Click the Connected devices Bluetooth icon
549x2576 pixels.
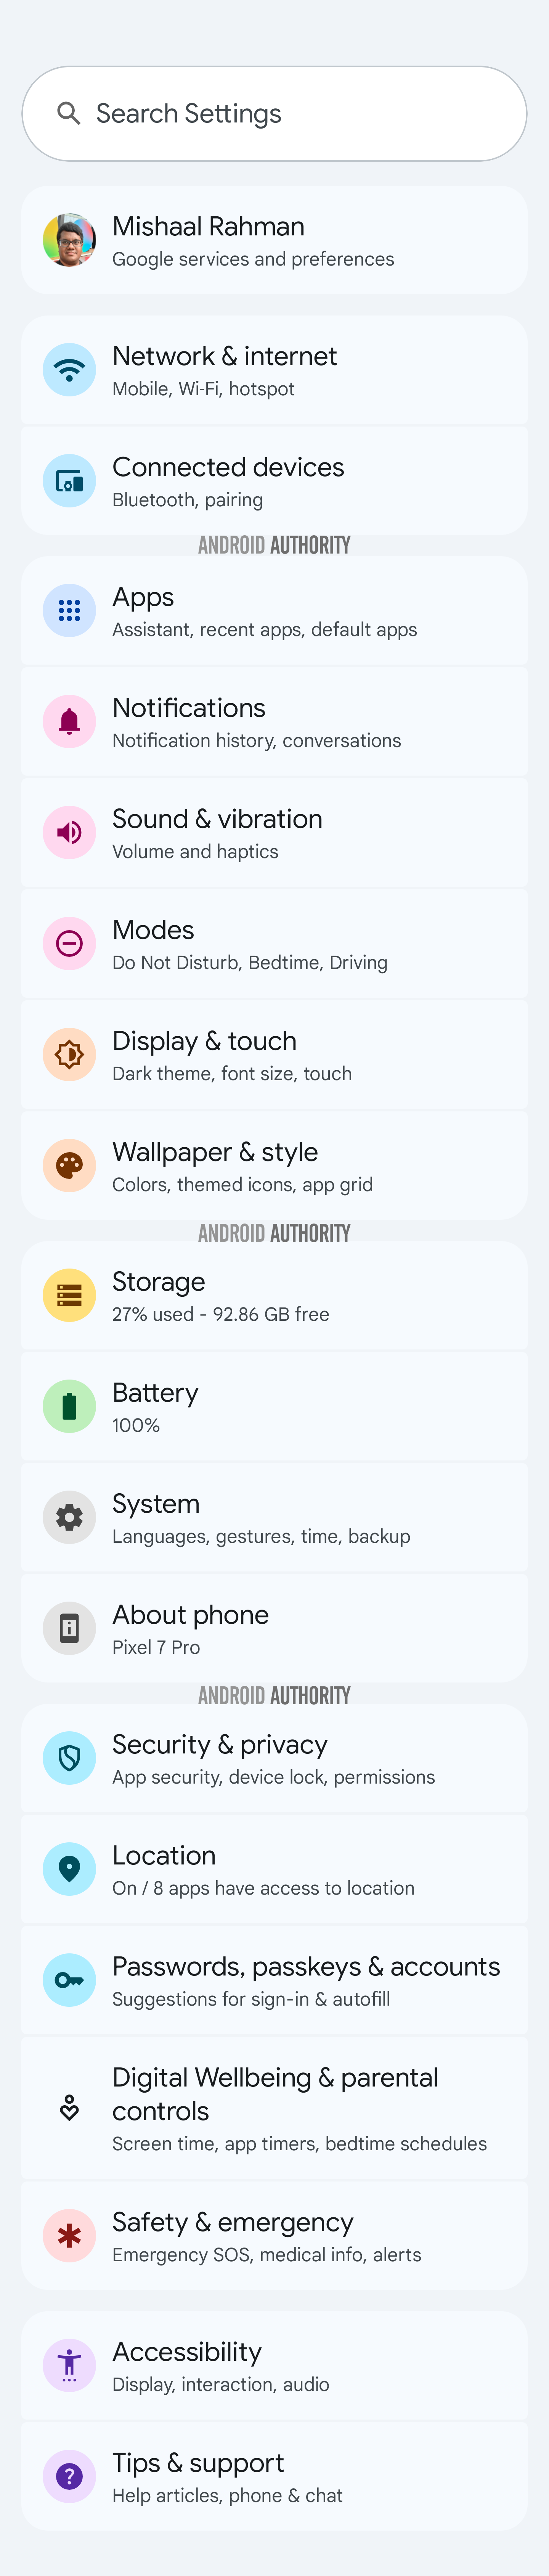[69, 481]
